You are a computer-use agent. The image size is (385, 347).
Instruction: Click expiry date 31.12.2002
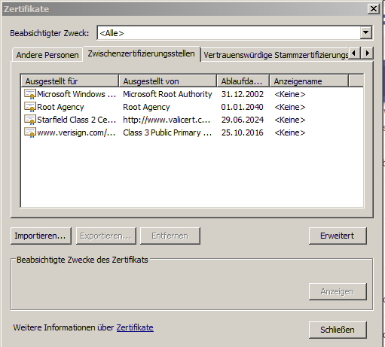(243, 94)
